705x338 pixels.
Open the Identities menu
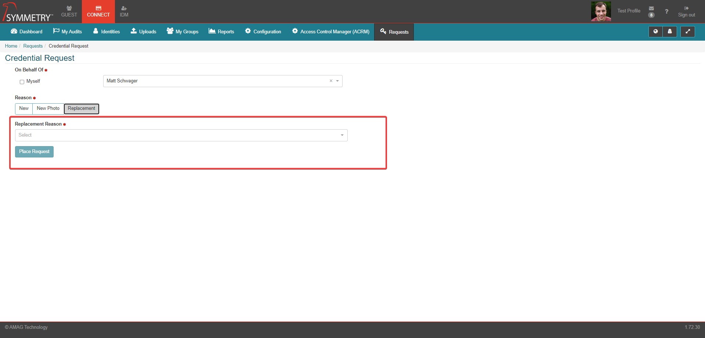[106, 31]
